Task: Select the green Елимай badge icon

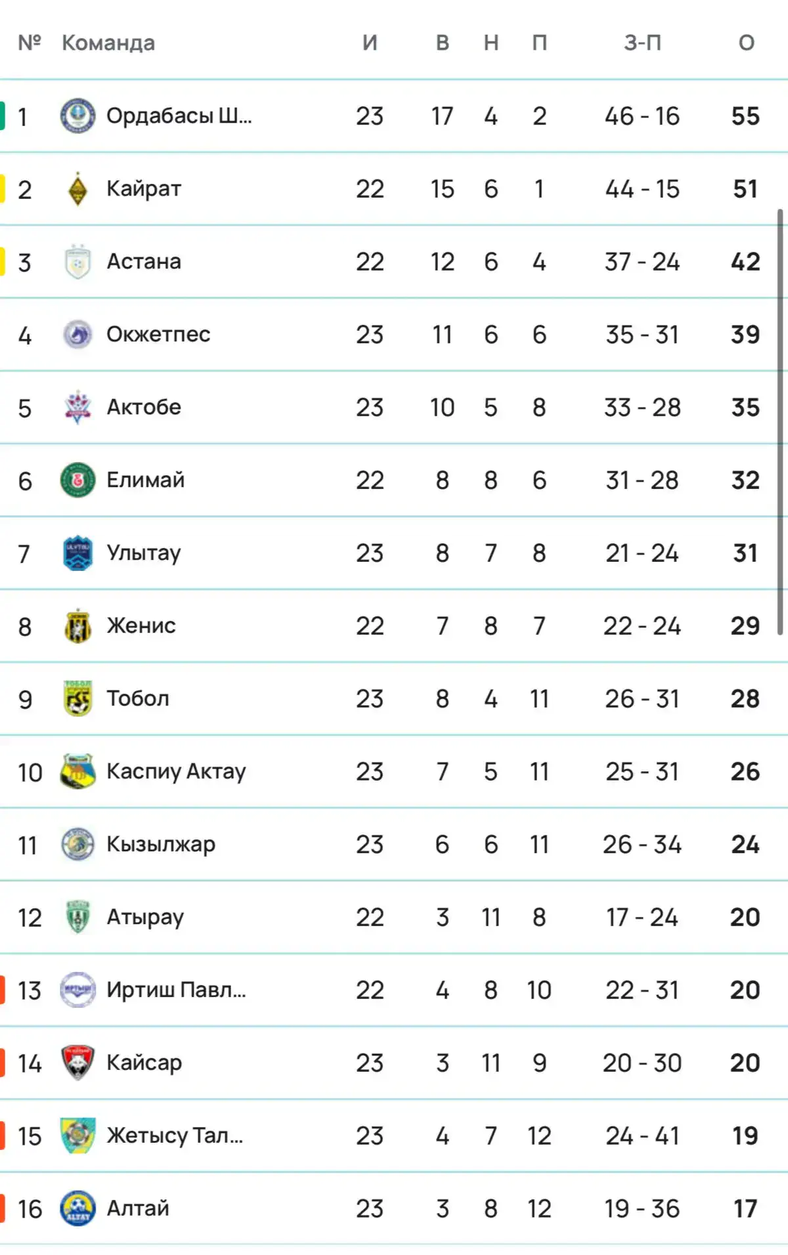Action: point(77,480)
